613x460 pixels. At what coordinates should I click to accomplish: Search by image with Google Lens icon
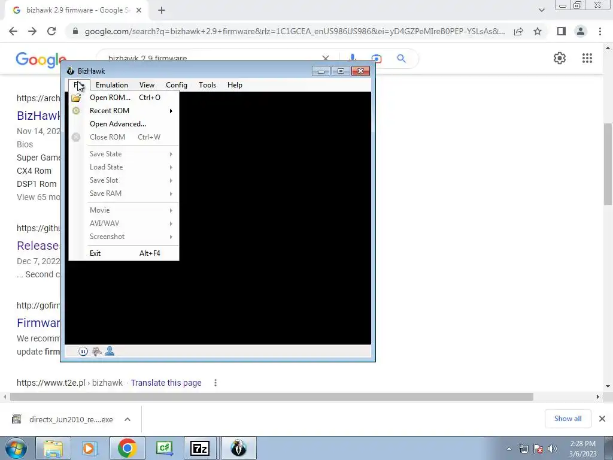[376, 58]
